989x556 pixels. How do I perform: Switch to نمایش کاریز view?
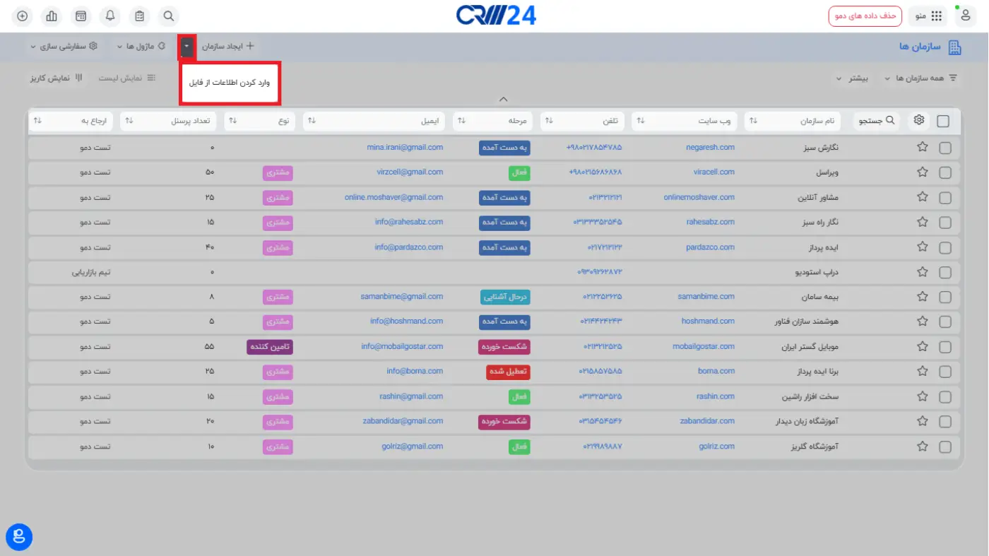55,78
